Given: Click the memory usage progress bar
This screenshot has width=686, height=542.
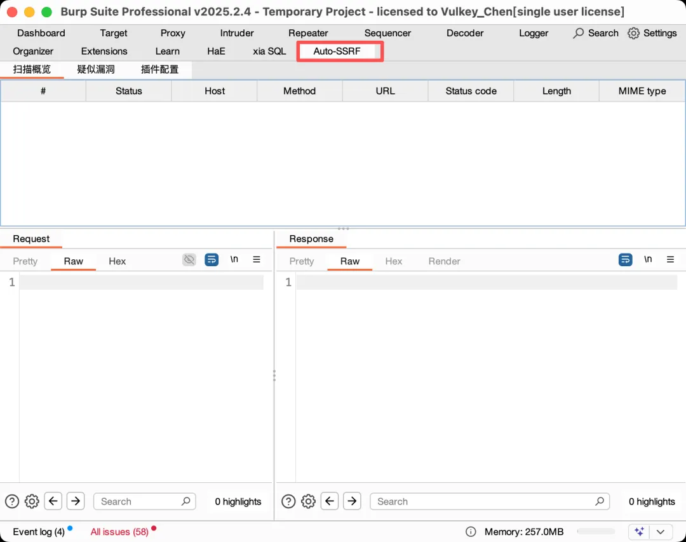Looking at the screenshot, I should [x=596, y=531].
